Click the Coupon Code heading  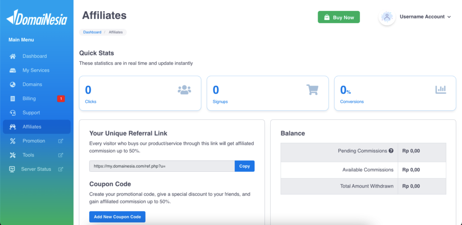pyautogui.click(x=110, y=184)
